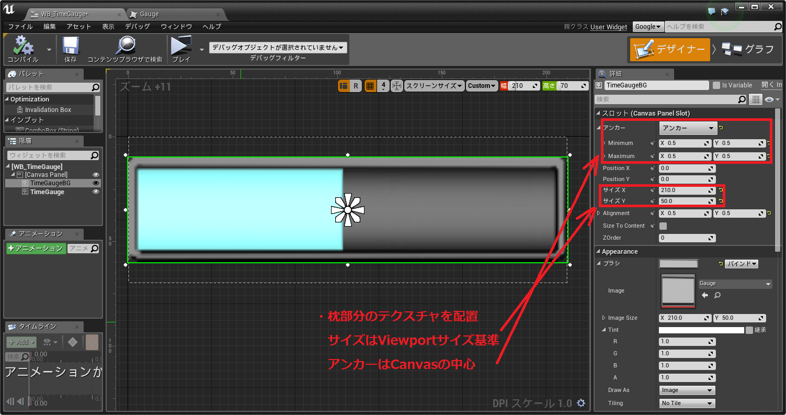The height and width of the screenshot is (415, 786).
Task: Toggle grid snapping icon in designer
Action: (370, 86)
